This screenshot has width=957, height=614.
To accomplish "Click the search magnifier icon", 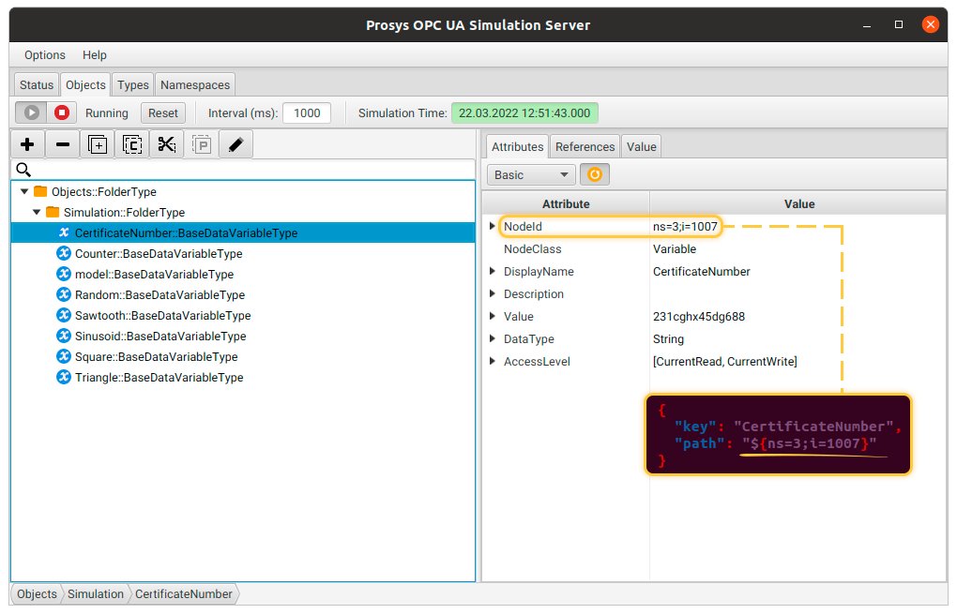I will pyautogui.click(x=23, y=170).
